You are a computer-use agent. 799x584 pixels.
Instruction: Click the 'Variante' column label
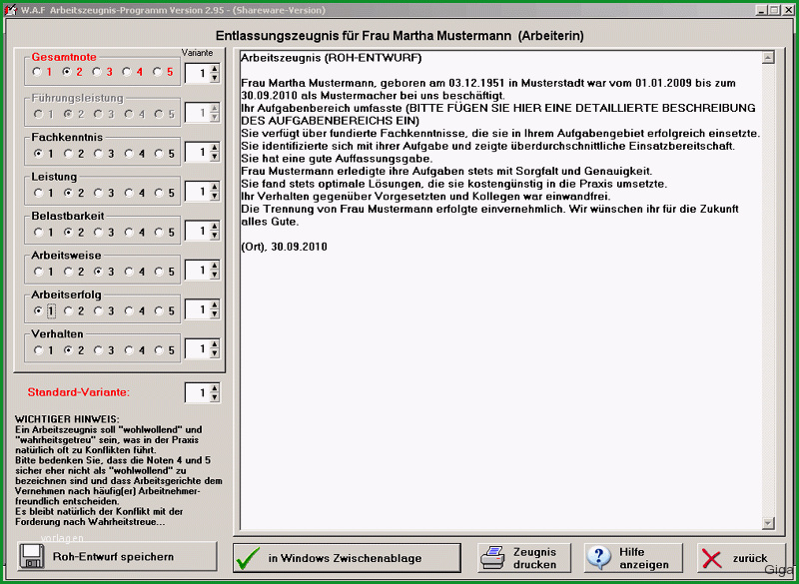[x=197, y=53]
